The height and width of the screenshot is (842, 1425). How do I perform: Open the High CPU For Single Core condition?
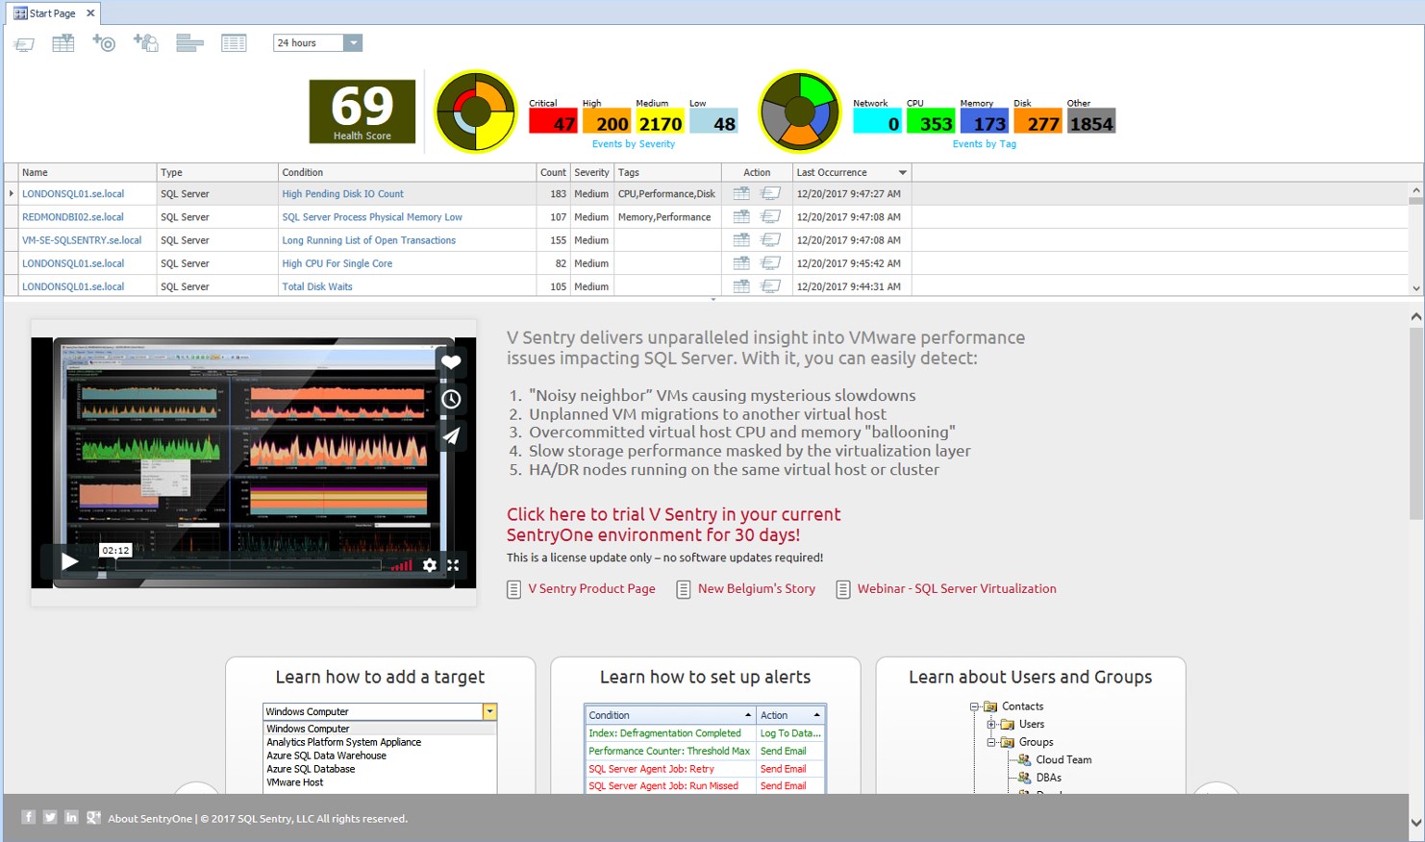click(337, 263)
